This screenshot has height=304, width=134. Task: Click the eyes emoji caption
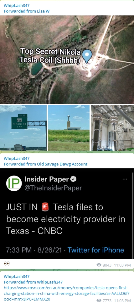point(7,263)
